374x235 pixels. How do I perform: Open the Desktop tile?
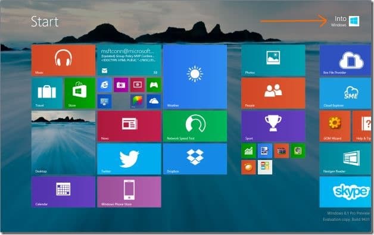click(64, 143)
